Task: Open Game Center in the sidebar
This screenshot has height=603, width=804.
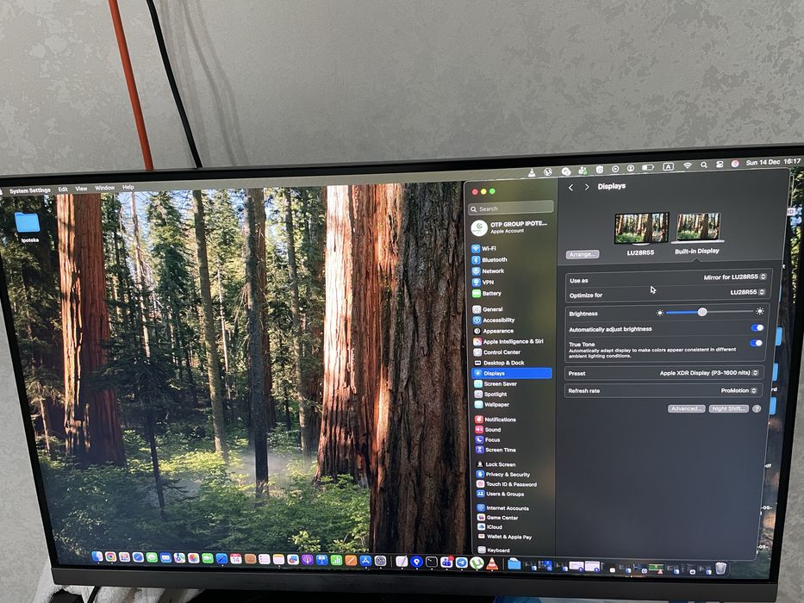Action: [498, 518]
